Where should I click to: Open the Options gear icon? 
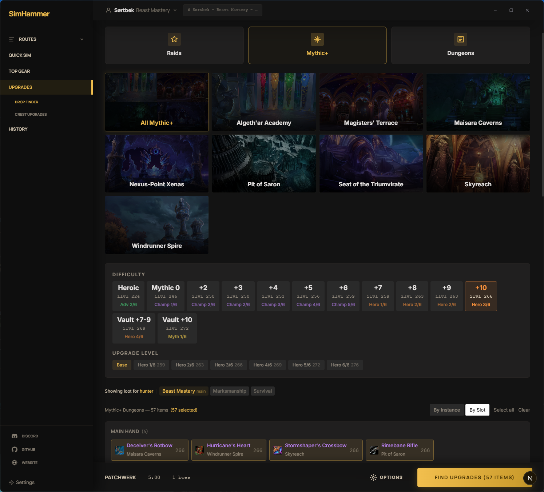coord(373,477)
